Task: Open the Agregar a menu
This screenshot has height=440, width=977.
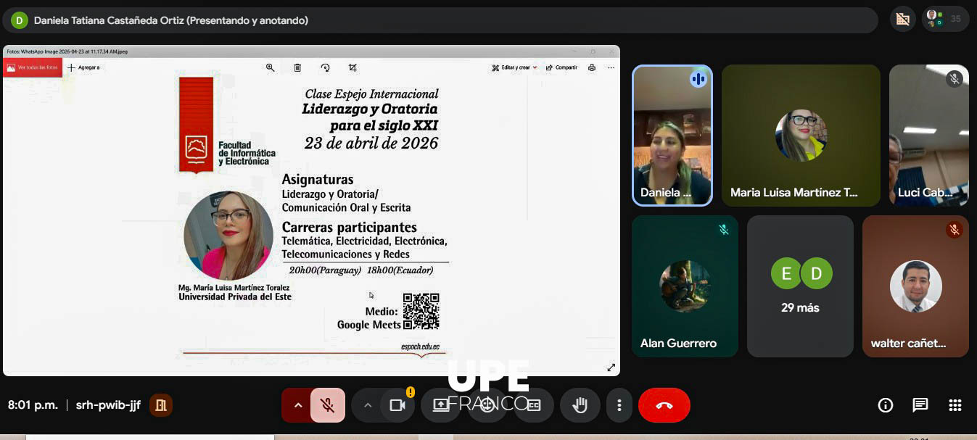Action: tap(86, 67)
